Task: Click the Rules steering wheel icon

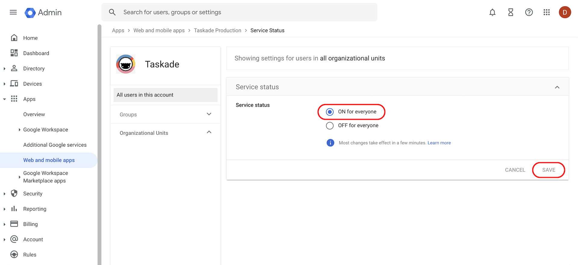Action: tap(14, 254)
